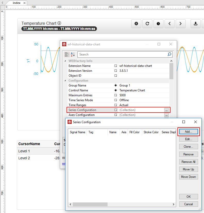Image resolution: width=204 pixels, height=213 pixels.
Task: Select Level 2 cursor row
Action: click(x=38, y=158)
